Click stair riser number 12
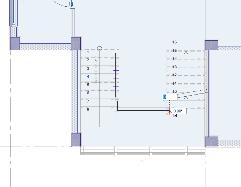 click(175, 75)
